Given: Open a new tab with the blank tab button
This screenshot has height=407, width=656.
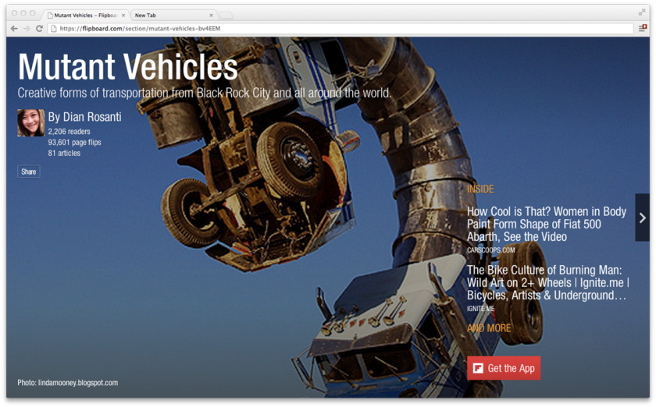Looking at the screenshot, I should pyautogui.click(x=226, y=16).
